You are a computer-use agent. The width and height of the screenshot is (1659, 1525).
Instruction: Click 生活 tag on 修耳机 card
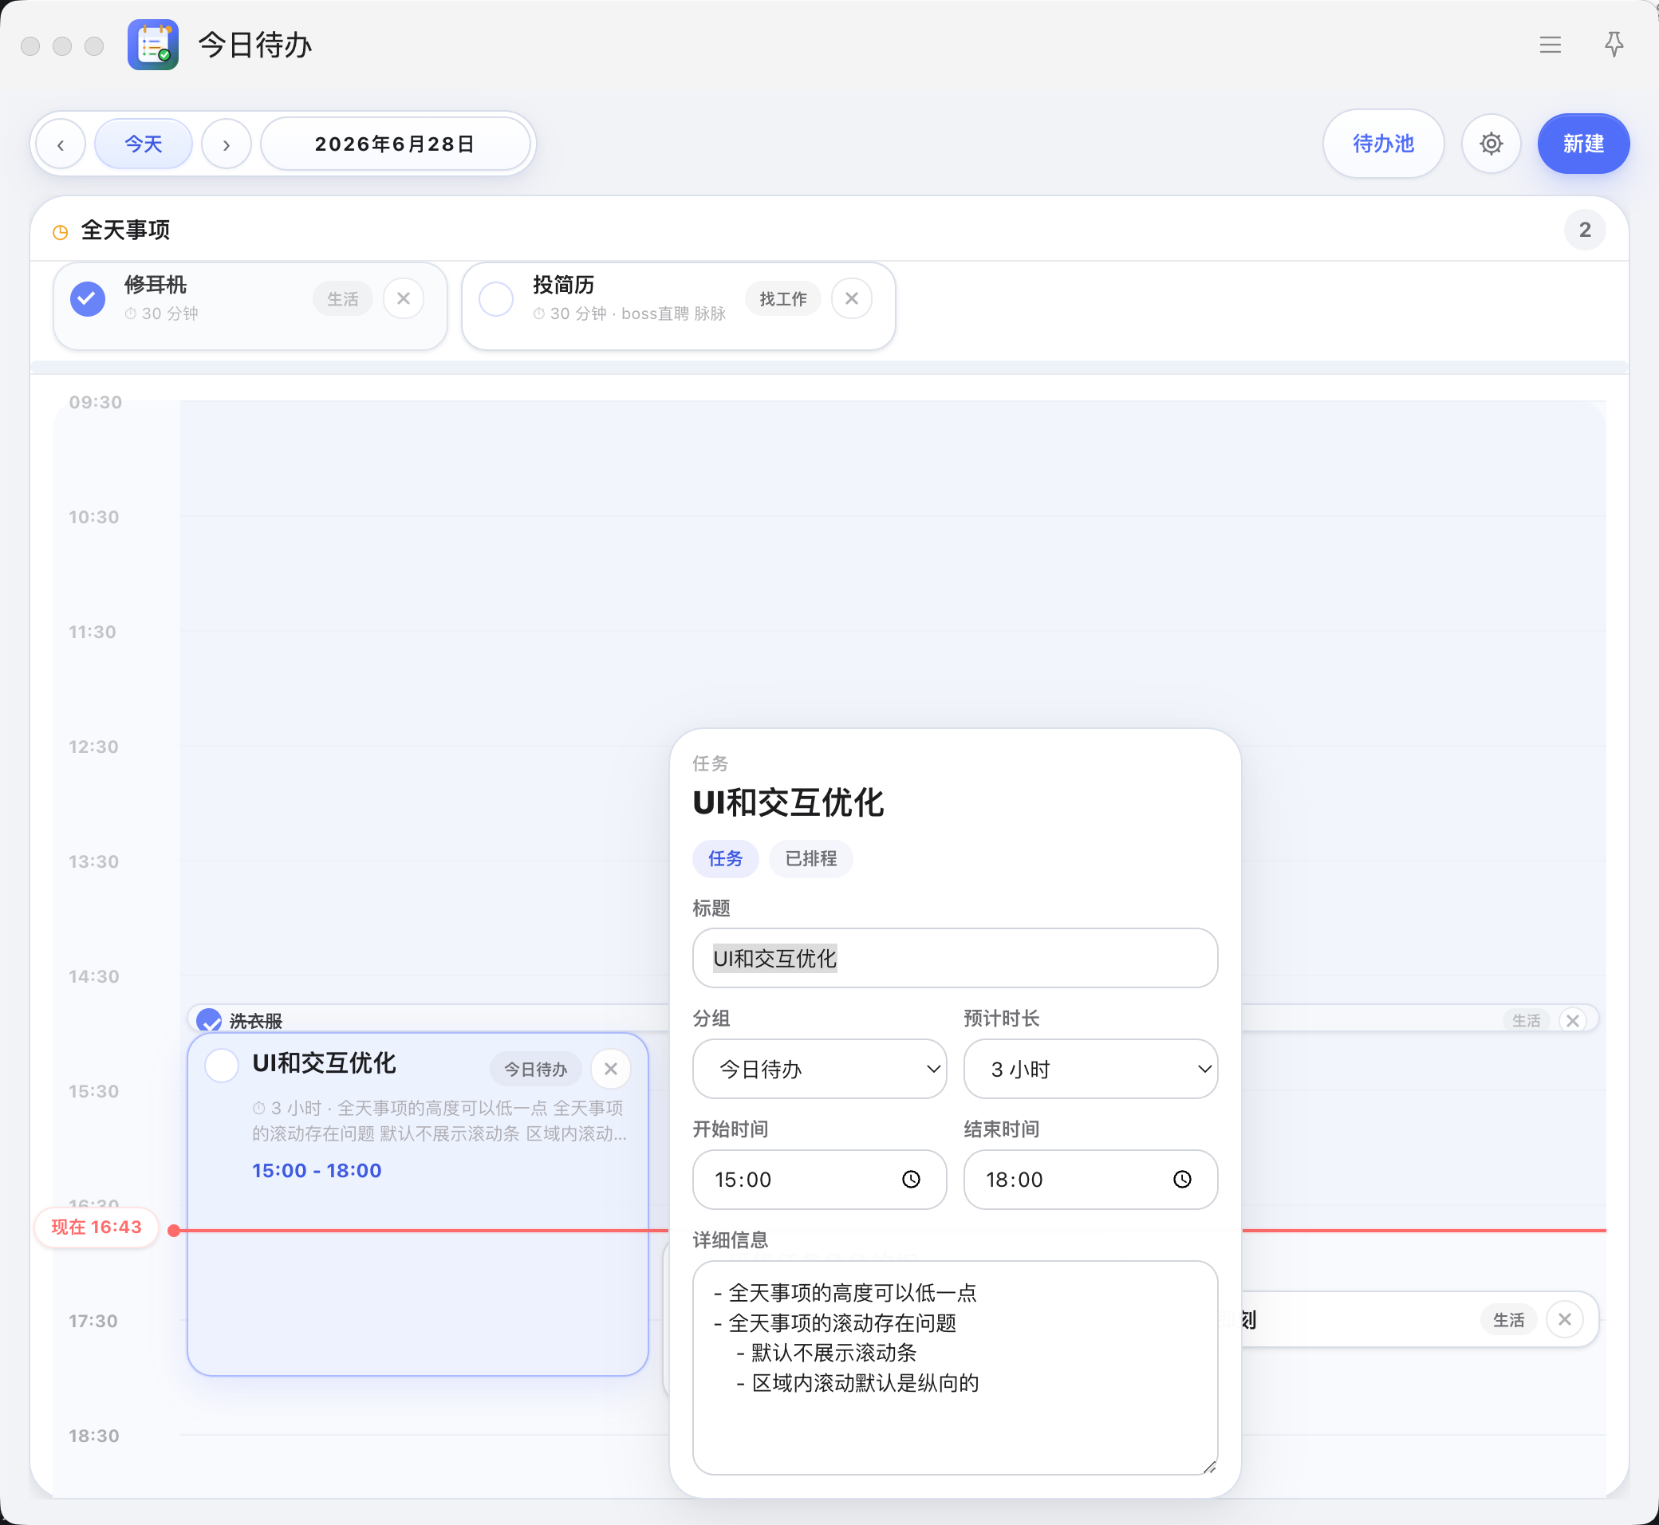pos(342,299)
